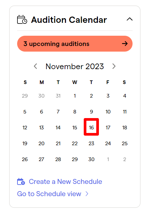This screenshot has height=216, width=151.
Task: Pick November 5 Sunday date
Action: (x=25, y=112)
